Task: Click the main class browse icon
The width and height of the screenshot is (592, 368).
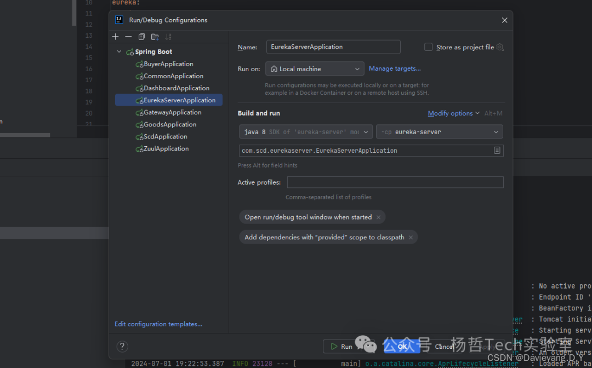Action: [497, 151]
